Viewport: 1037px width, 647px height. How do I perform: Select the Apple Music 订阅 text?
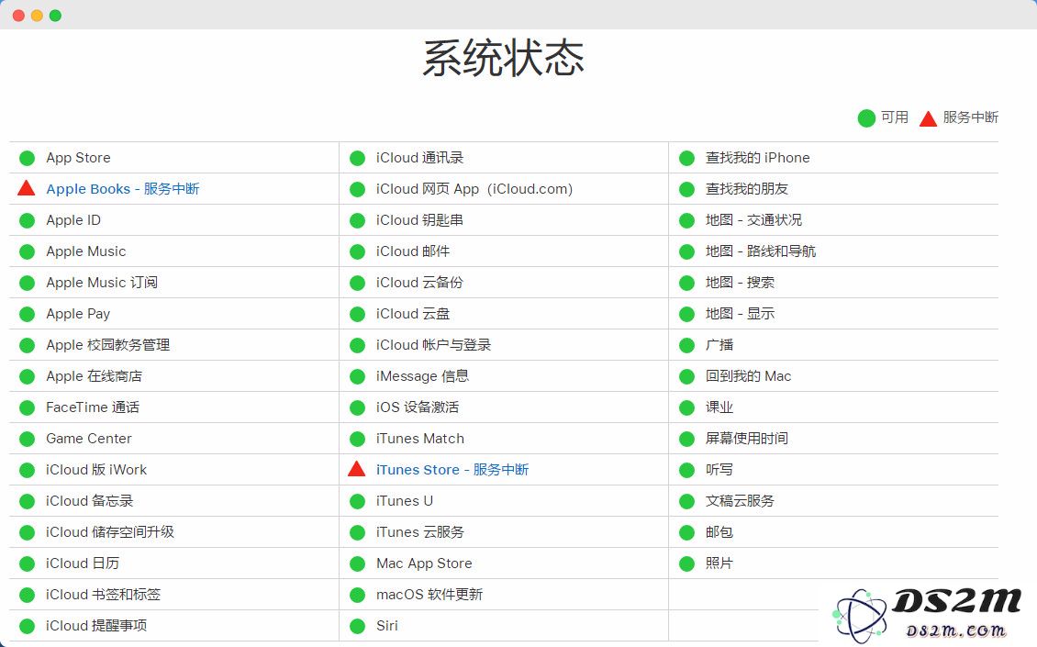coord(102,283)
